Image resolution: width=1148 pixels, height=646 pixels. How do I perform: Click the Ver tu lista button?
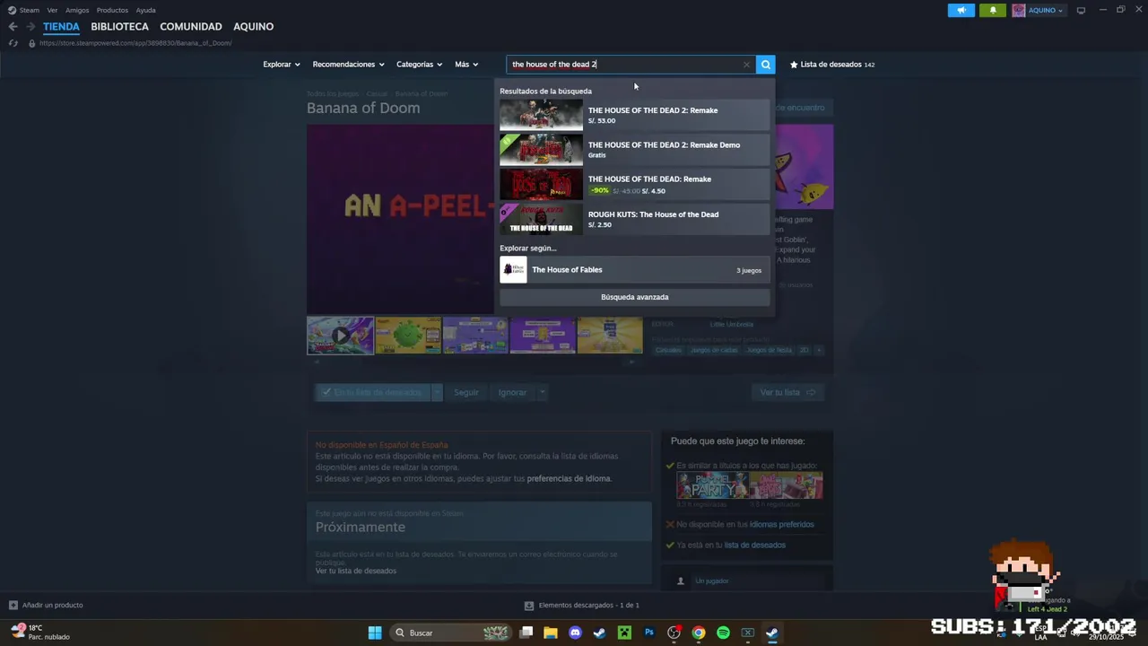[787, 392]
